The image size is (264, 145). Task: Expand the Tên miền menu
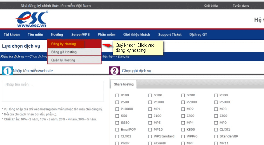pyautogui.click(x=35, y=34)
